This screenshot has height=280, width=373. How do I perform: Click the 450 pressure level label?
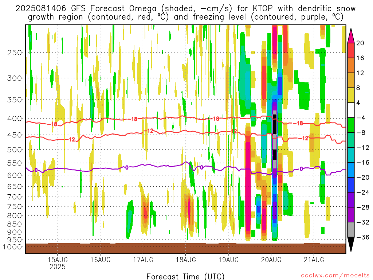(x=15, y=135)
